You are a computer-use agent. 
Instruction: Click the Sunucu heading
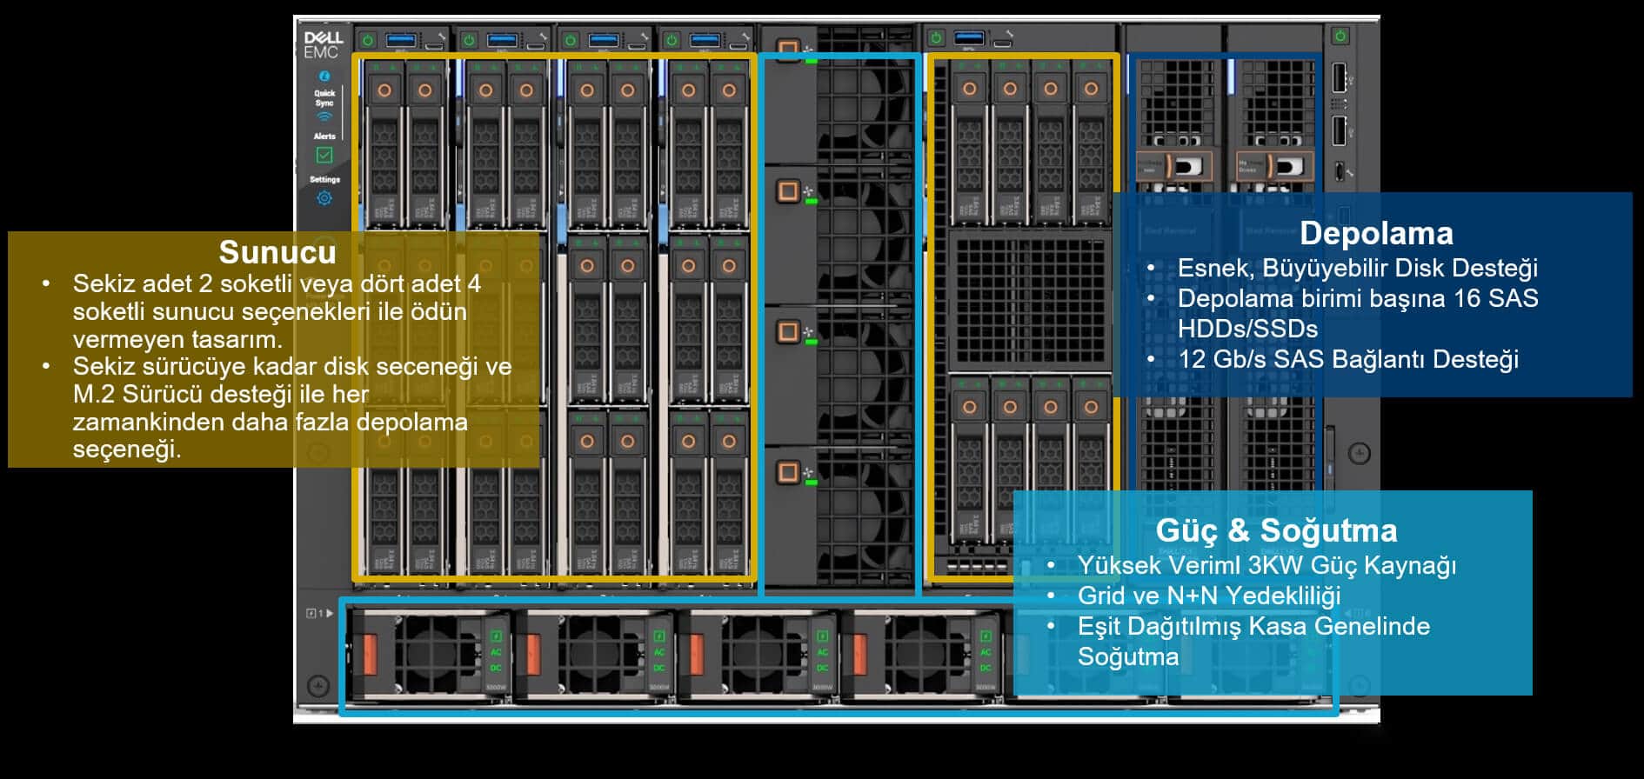click(277, 252)
